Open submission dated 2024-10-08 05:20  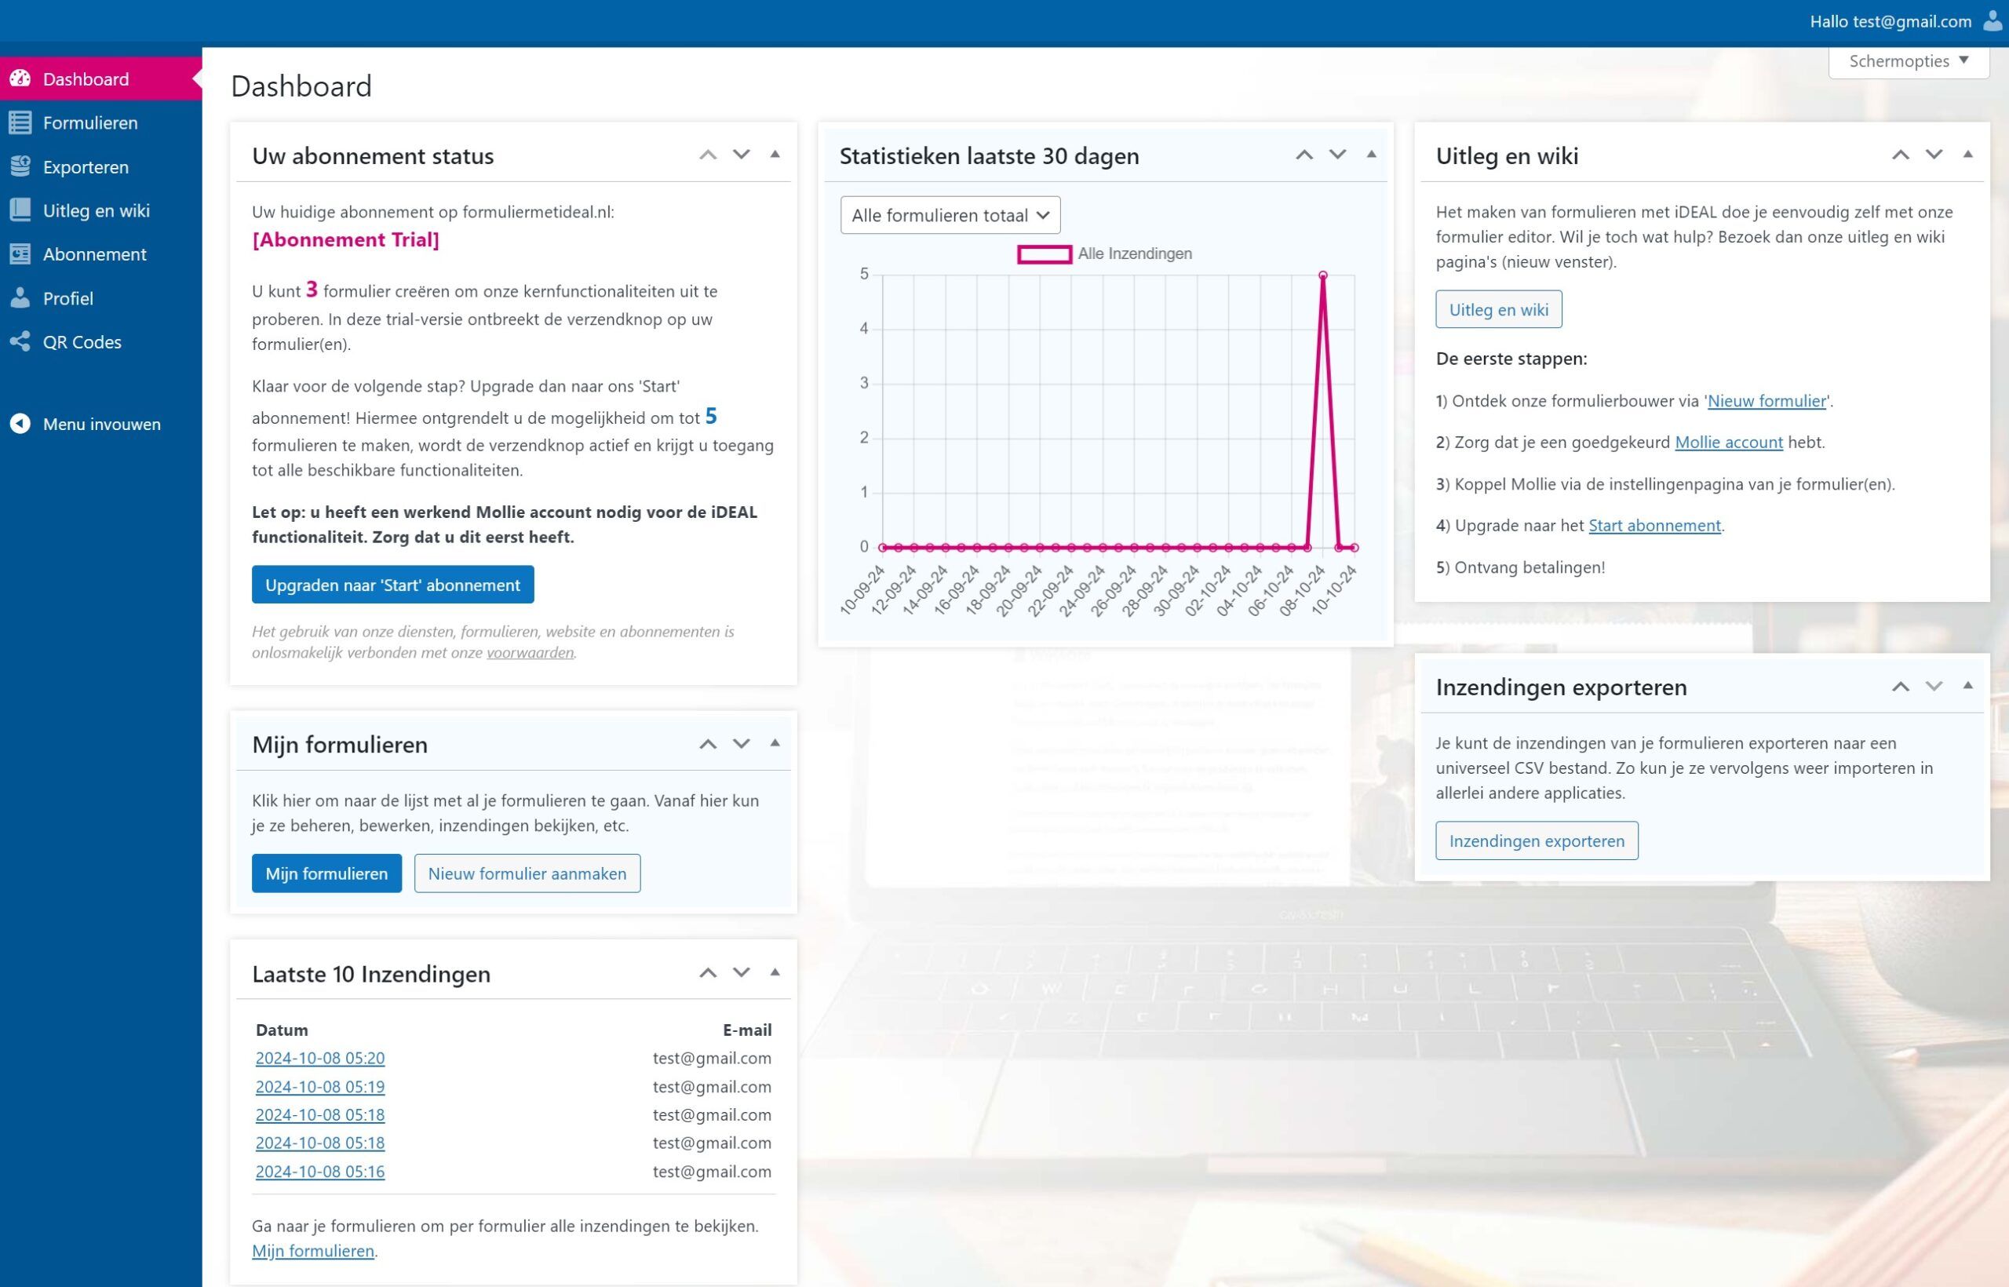pos(320,1057)
